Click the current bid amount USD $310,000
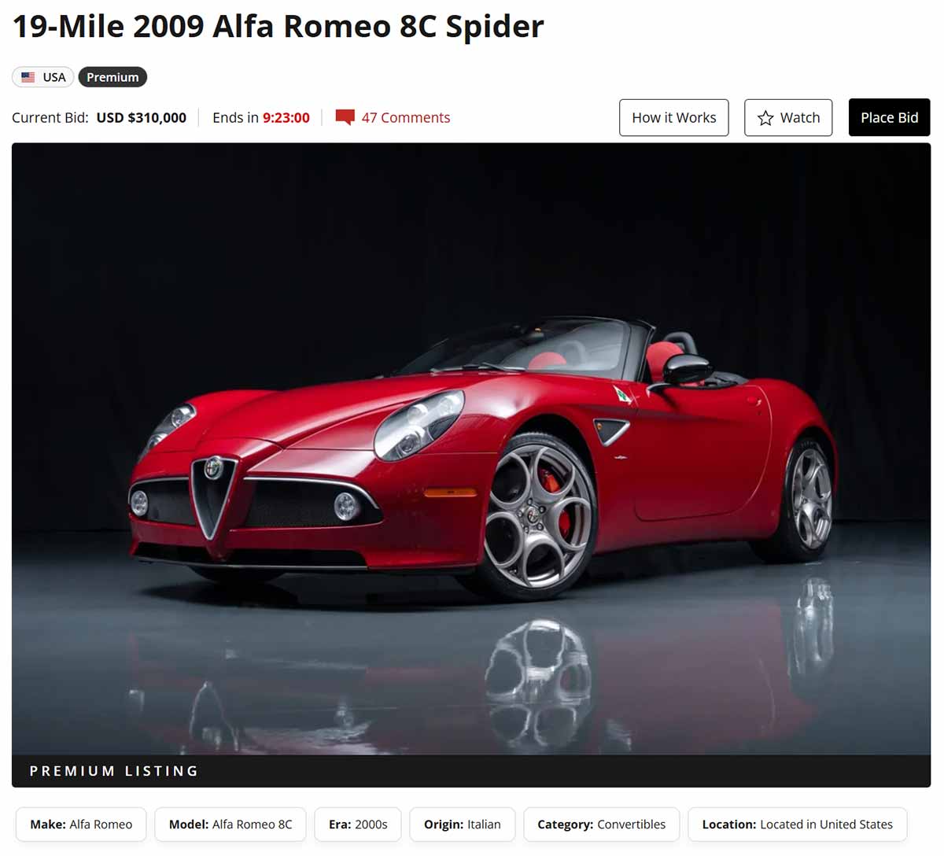The height and width of the screenshot is (856, 944). 142,117
